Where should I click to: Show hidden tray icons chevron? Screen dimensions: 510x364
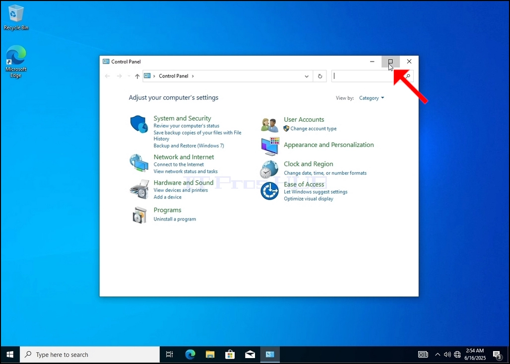[438, 355]
